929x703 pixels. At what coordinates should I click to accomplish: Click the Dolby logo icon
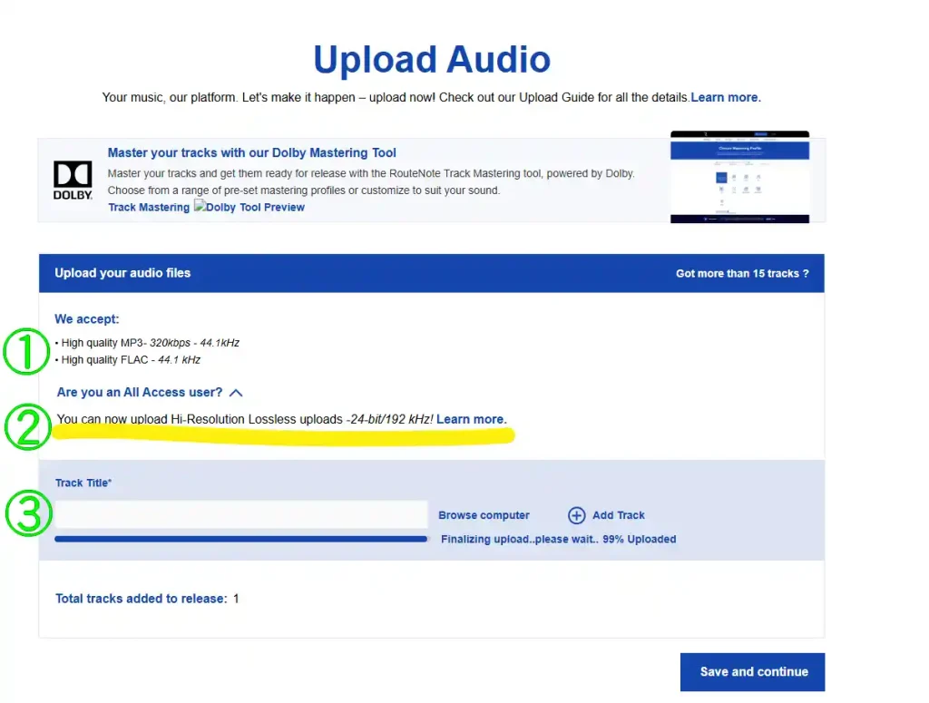point(73,179)
